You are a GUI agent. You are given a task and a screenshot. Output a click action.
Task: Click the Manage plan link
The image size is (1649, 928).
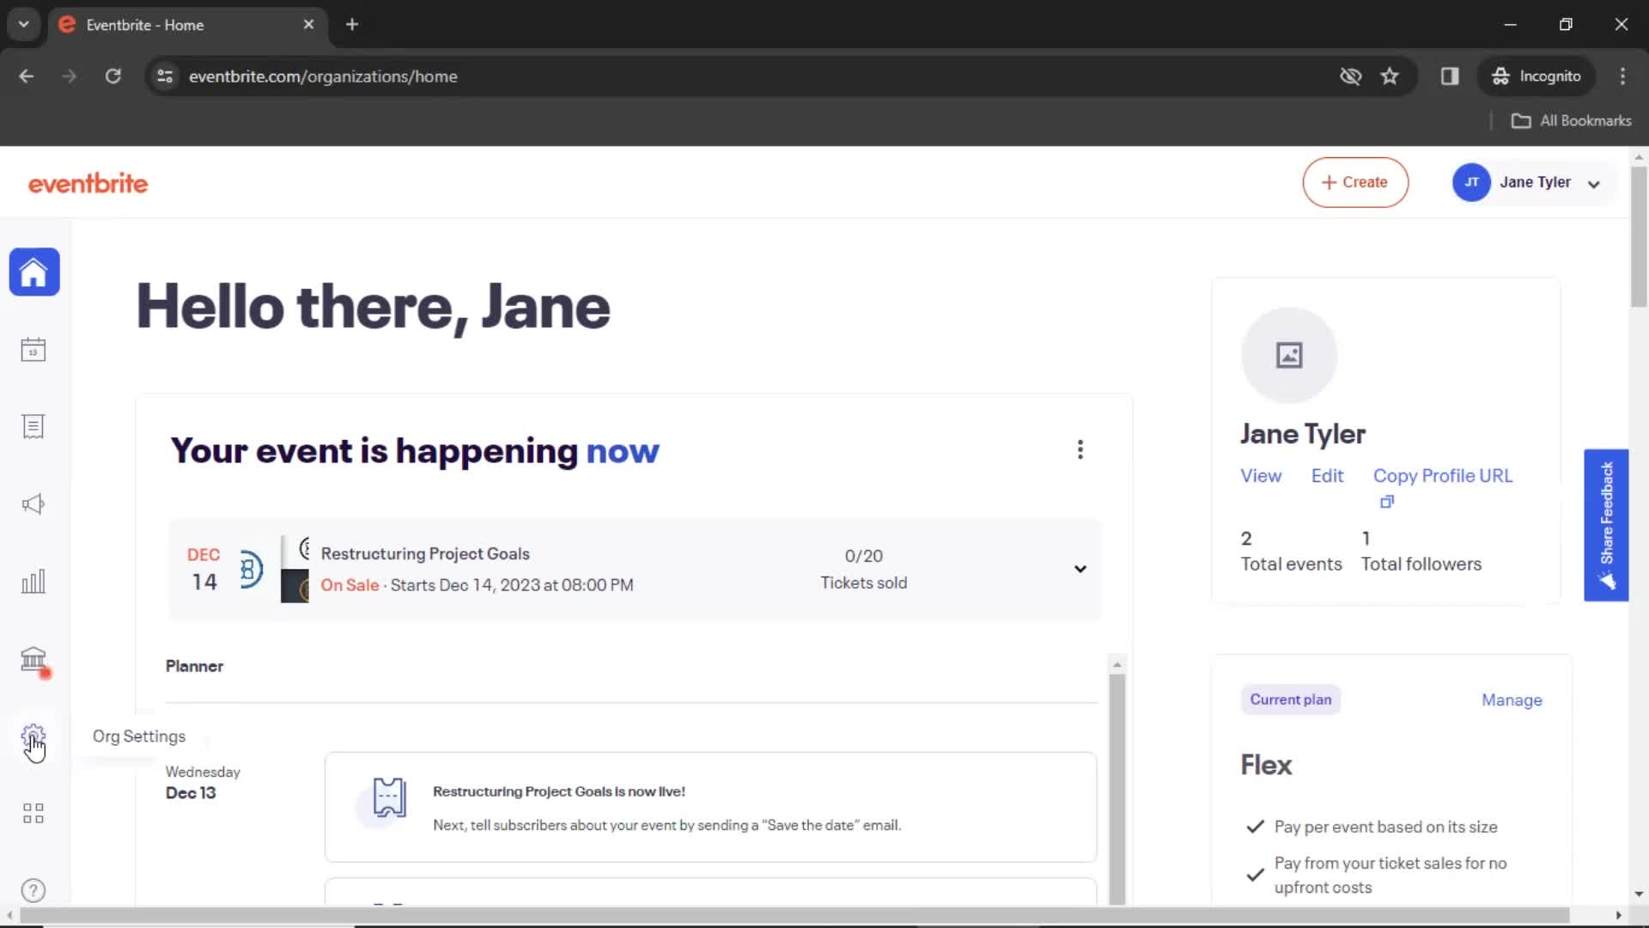point(1512,700)
